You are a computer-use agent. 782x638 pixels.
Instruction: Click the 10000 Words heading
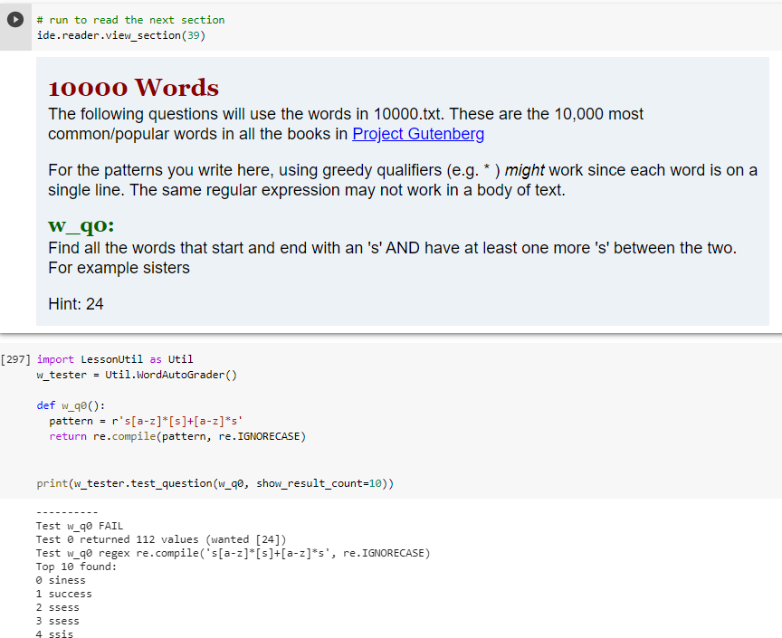coord(132,89)
